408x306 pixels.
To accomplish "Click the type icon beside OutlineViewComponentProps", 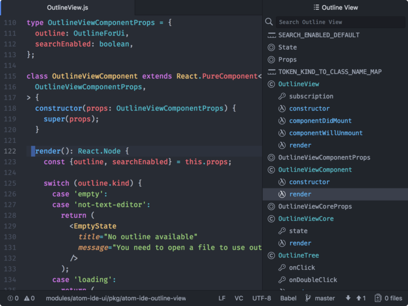I will [272, 157].
